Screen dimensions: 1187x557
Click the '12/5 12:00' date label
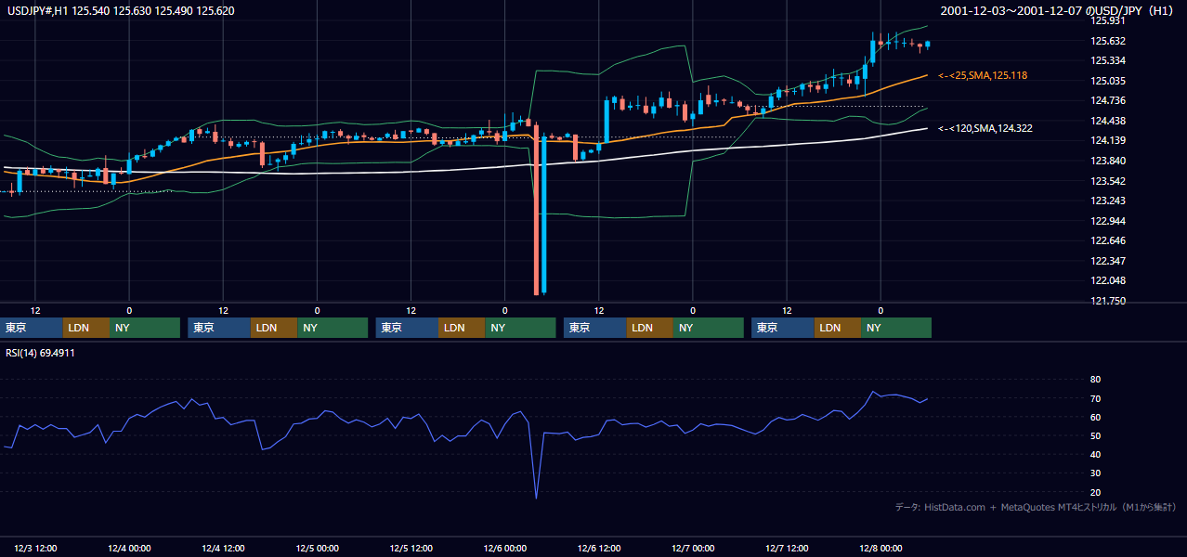point(411,549)
